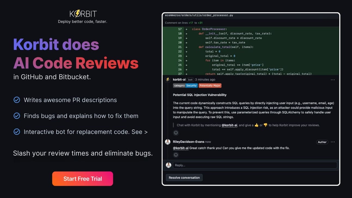Viewport: 352px width, 198px height.
Task: Click the "bot" badge next to korbit-ai
Action: click(190, 80)
